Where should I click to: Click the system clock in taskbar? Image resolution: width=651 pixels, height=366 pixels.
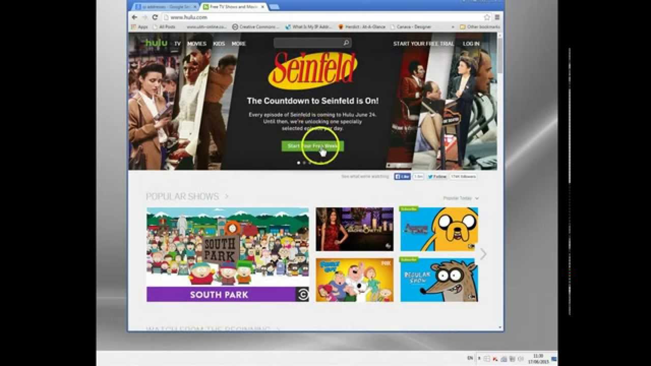539,359
